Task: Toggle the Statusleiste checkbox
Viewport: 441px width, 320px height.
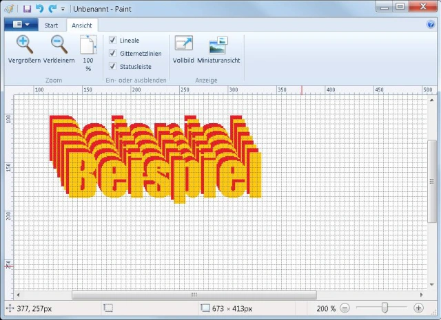Action: coord(112,66)
